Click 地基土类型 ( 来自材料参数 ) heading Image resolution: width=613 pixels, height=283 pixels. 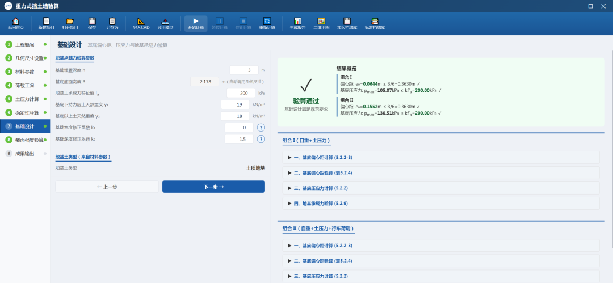(83, 157)
